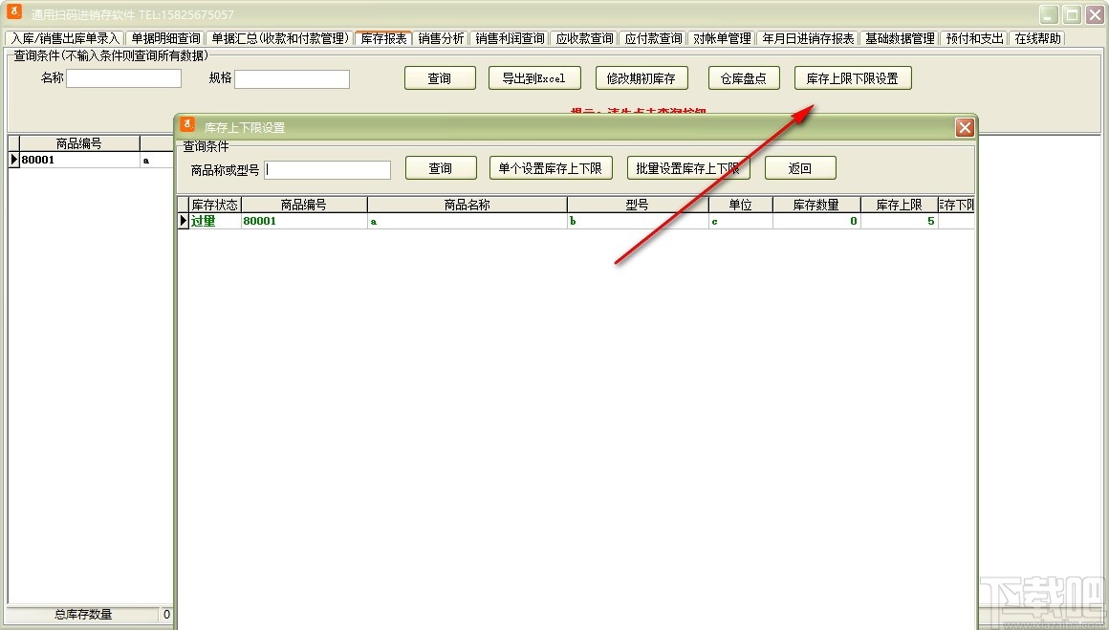Click the 商品名称或型号 input field
1109x630 pixels.
[x=327, y=169]
